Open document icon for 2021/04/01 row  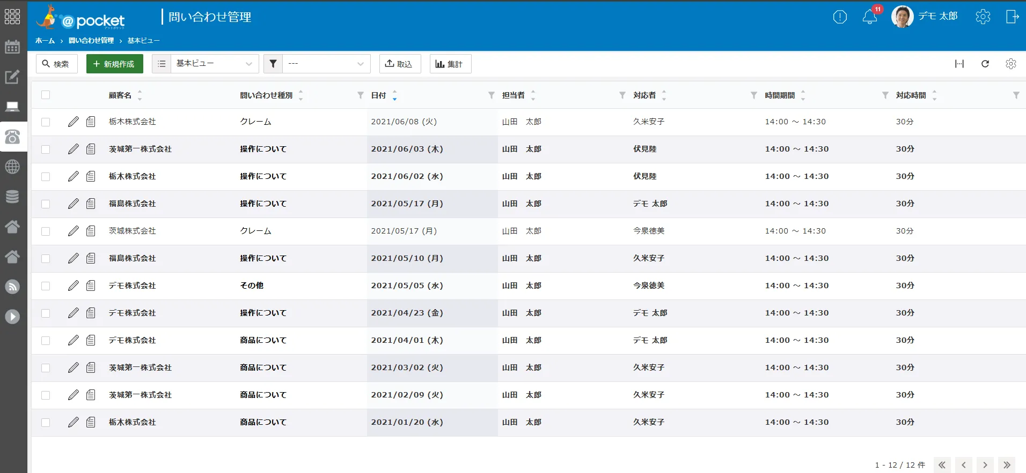point(91,340)
